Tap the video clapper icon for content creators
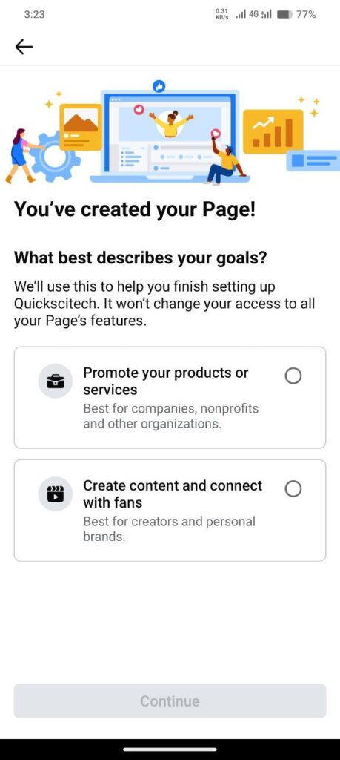The width and height of the screenshot is (340, 760). [55, 494]
